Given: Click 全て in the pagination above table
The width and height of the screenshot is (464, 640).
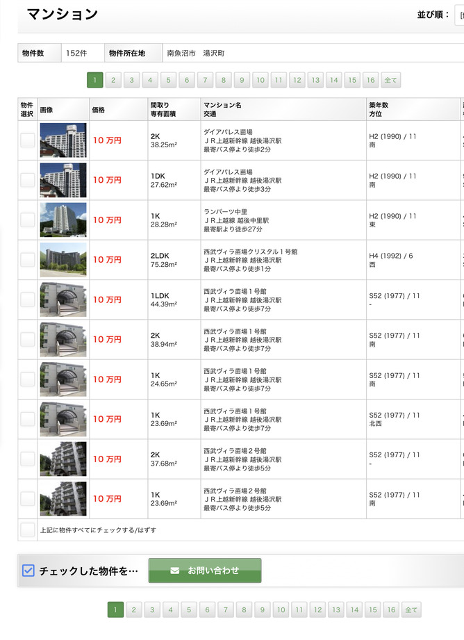Looking at the screenshot, I should tap(390, 80).
